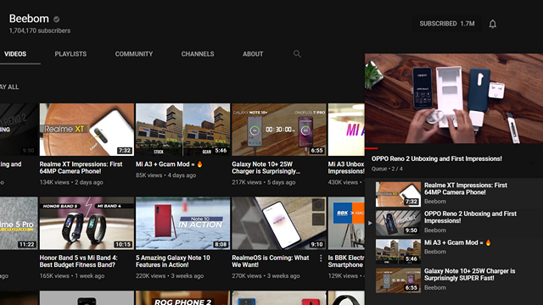The image size is (543, 305).
Task: Play Realme XT Impressions from the queue
Action: [x=398, y=194]
